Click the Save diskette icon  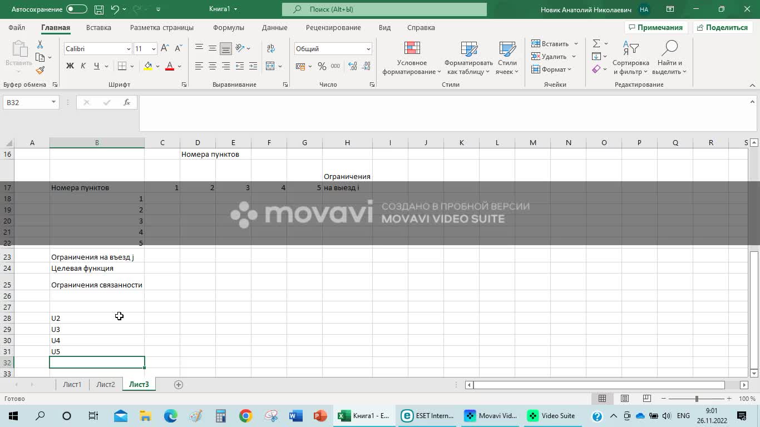99,9
